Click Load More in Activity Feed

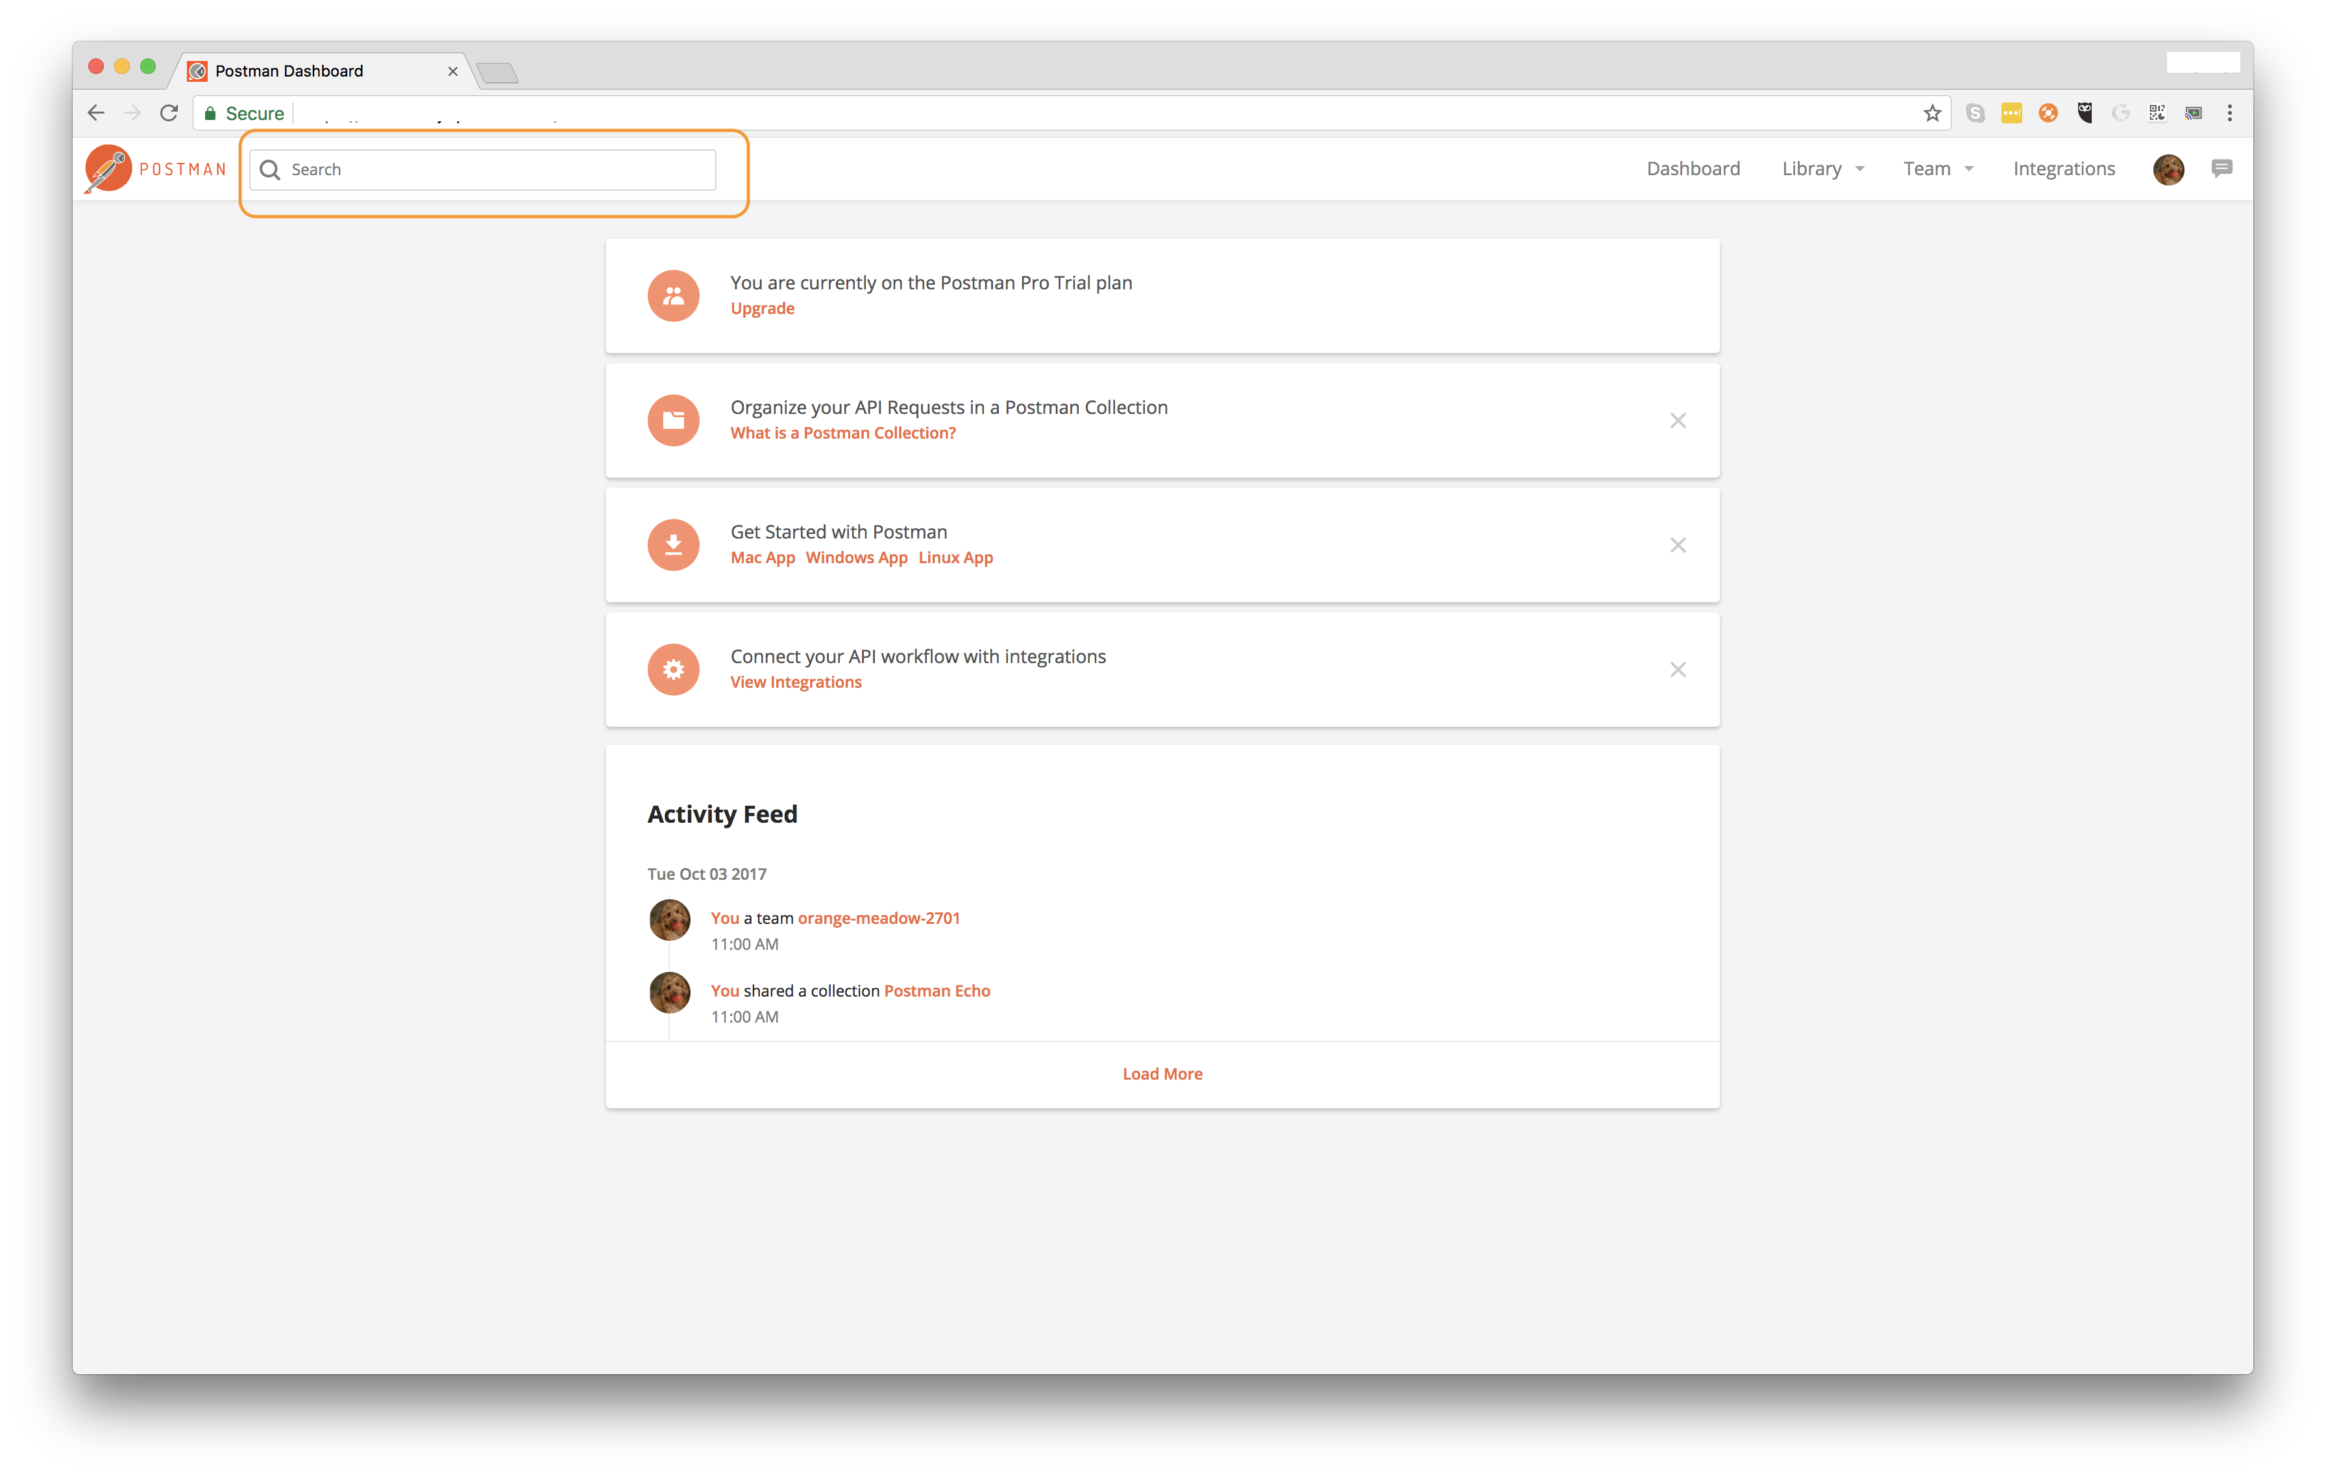point(1162,1074)
